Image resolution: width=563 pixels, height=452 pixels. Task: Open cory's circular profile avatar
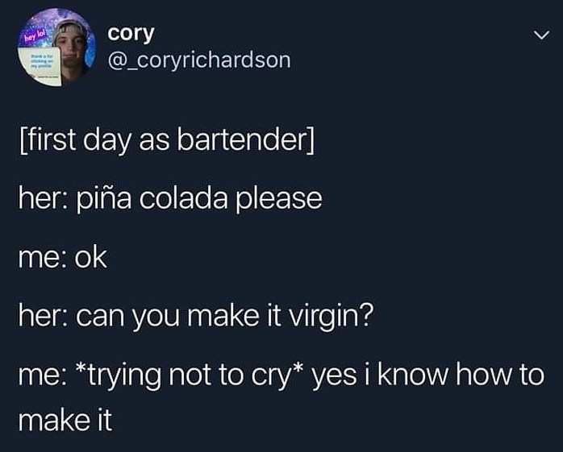pyautogui.click(x=56, y=48)
